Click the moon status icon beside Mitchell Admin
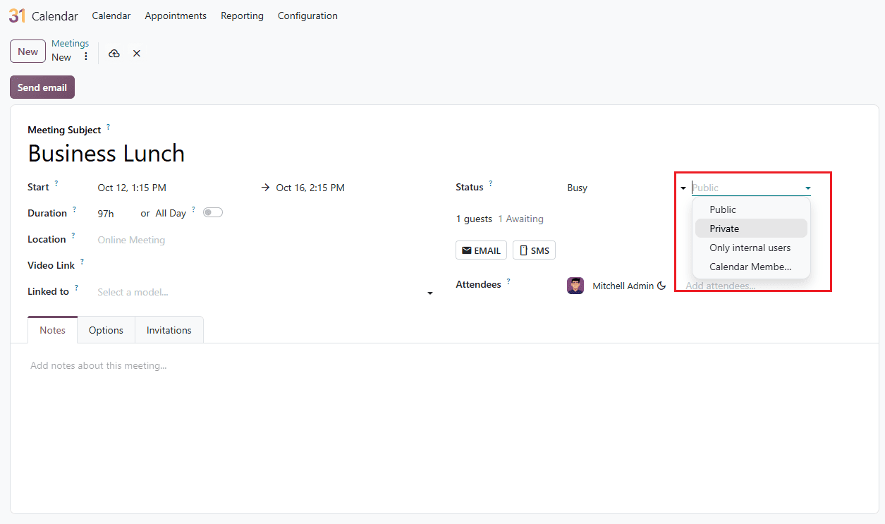 tap(661, 286)
